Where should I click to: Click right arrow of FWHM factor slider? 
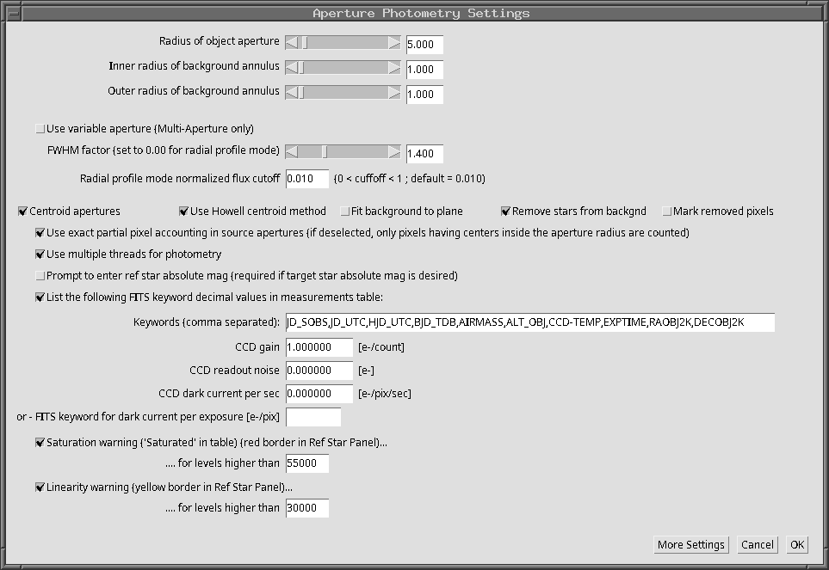[x=394, y=152]
